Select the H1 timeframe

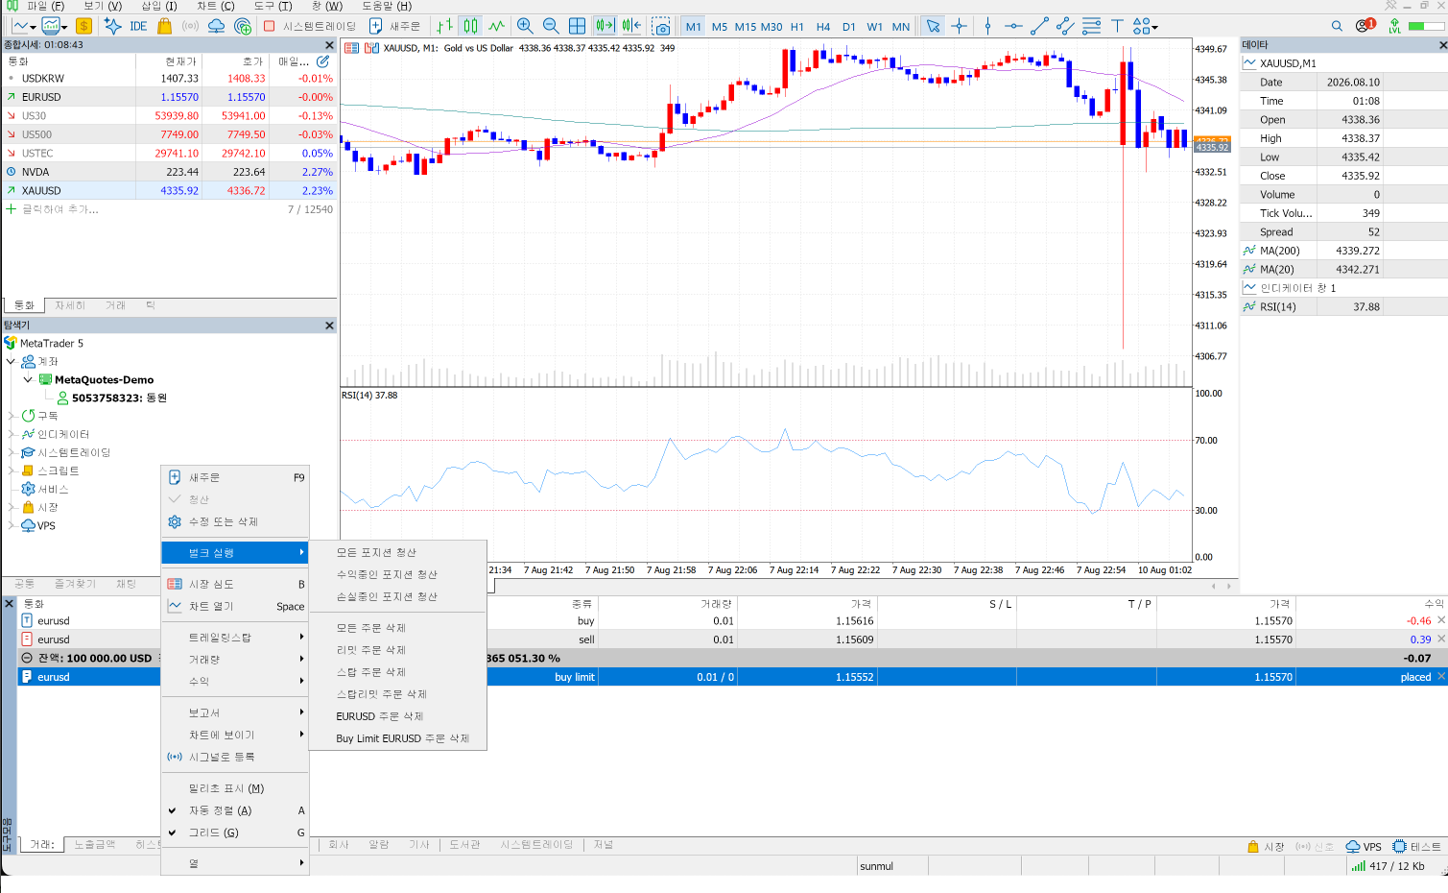coord(797,27)
